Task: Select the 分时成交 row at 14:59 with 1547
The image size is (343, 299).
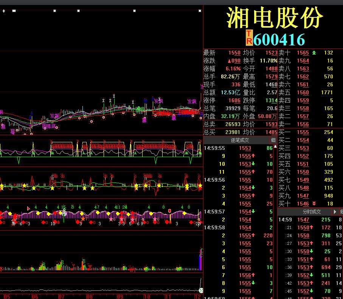Action: coord(310,220)
